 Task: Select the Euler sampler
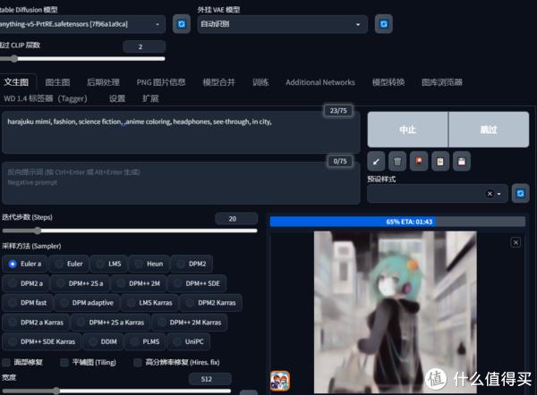pyautogui.click(x=69, y=264)
